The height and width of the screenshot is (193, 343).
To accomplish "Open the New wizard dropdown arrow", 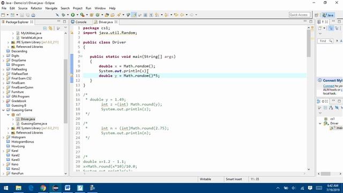I will (8, 15).
